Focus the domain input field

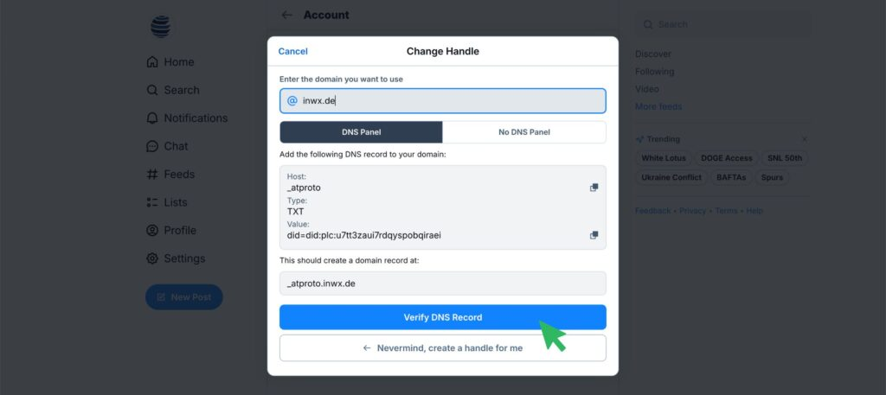coord(450,101)
